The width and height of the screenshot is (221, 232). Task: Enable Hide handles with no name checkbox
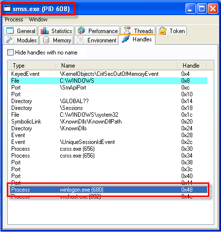point(10,53)
